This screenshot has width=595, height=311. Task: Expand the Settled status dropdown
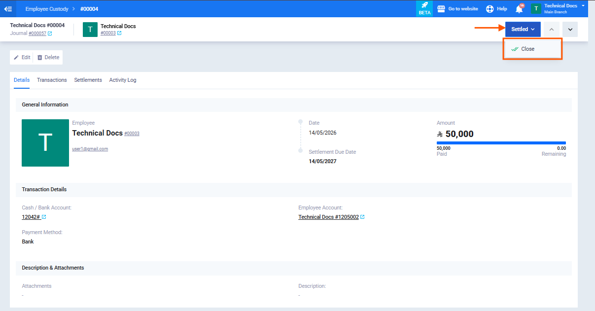(523, 29)
